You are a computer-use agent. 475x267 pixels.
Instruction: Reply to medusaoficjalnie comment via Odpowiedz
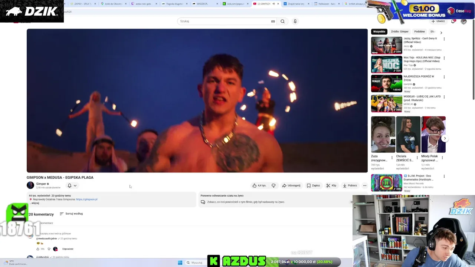[x=68, y=249]
